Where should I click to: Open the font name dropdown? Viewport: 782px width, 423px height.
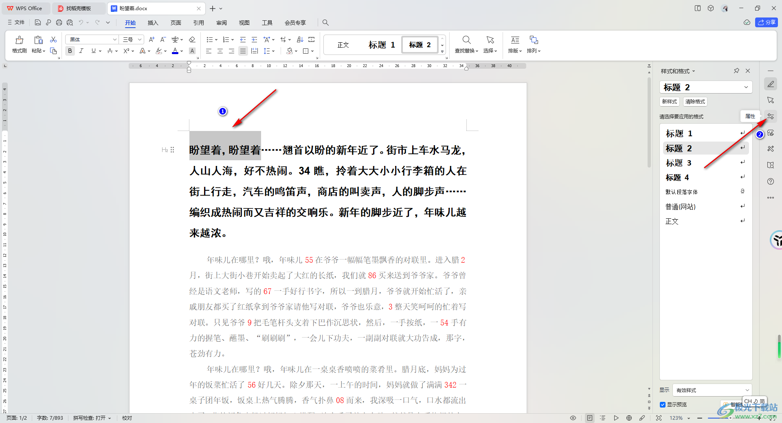click(x=114, y=39)
